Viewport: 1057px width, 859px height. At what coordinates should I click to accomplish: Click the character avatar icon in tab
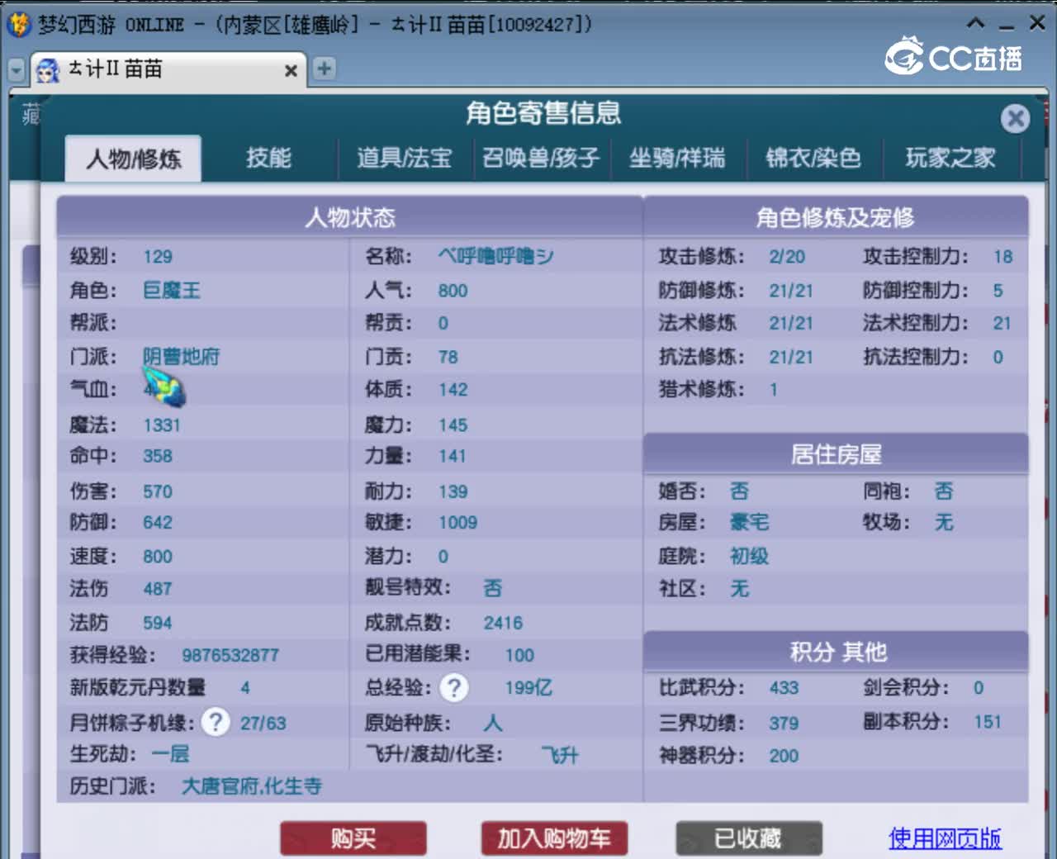[48, 70]
